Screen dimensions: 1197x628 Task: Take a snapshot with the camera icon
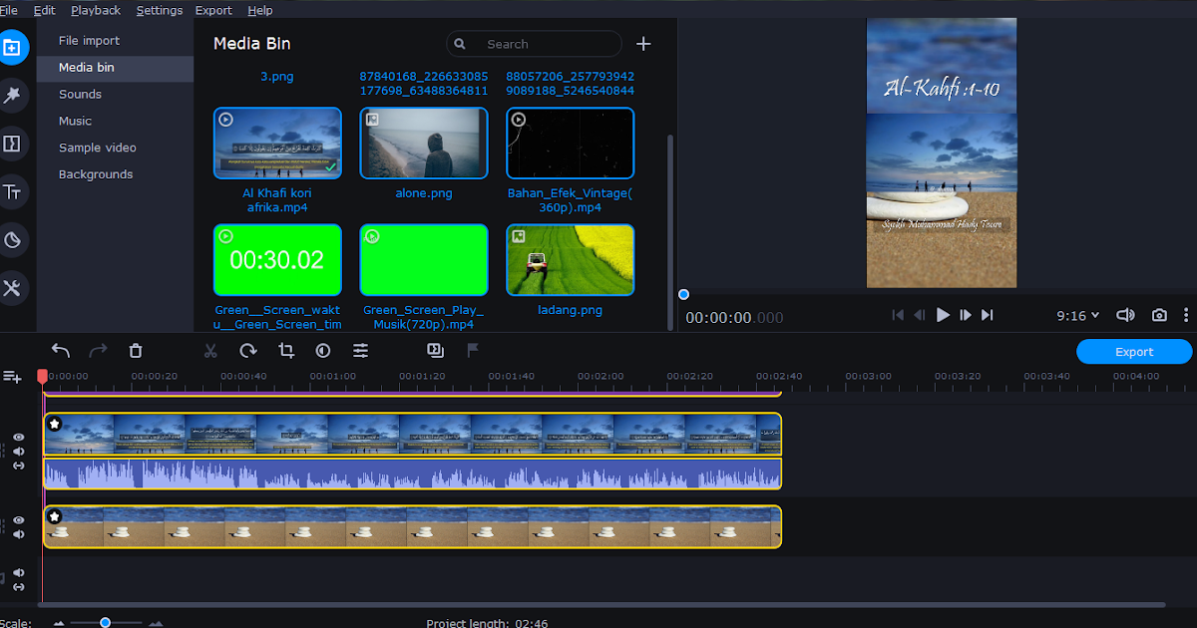coord(1159,315)
